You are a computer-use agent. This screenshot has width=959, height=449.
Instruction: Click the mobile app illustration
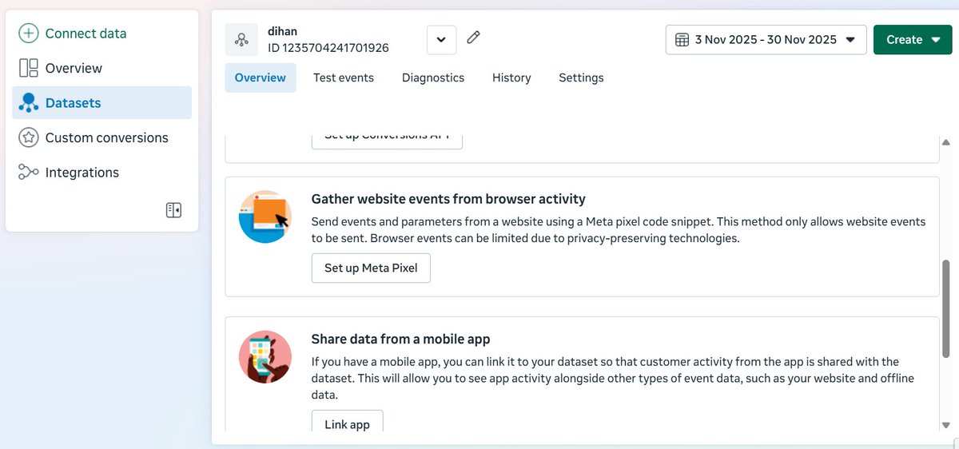click(265, 356)
